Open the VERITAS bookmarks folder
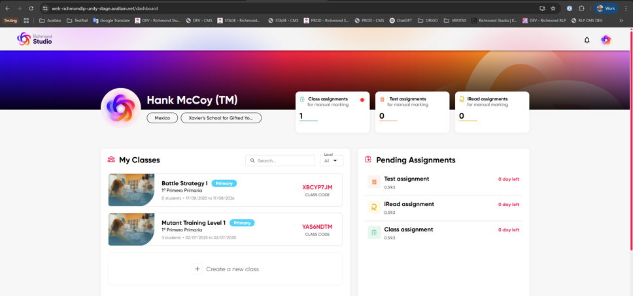 455,20
